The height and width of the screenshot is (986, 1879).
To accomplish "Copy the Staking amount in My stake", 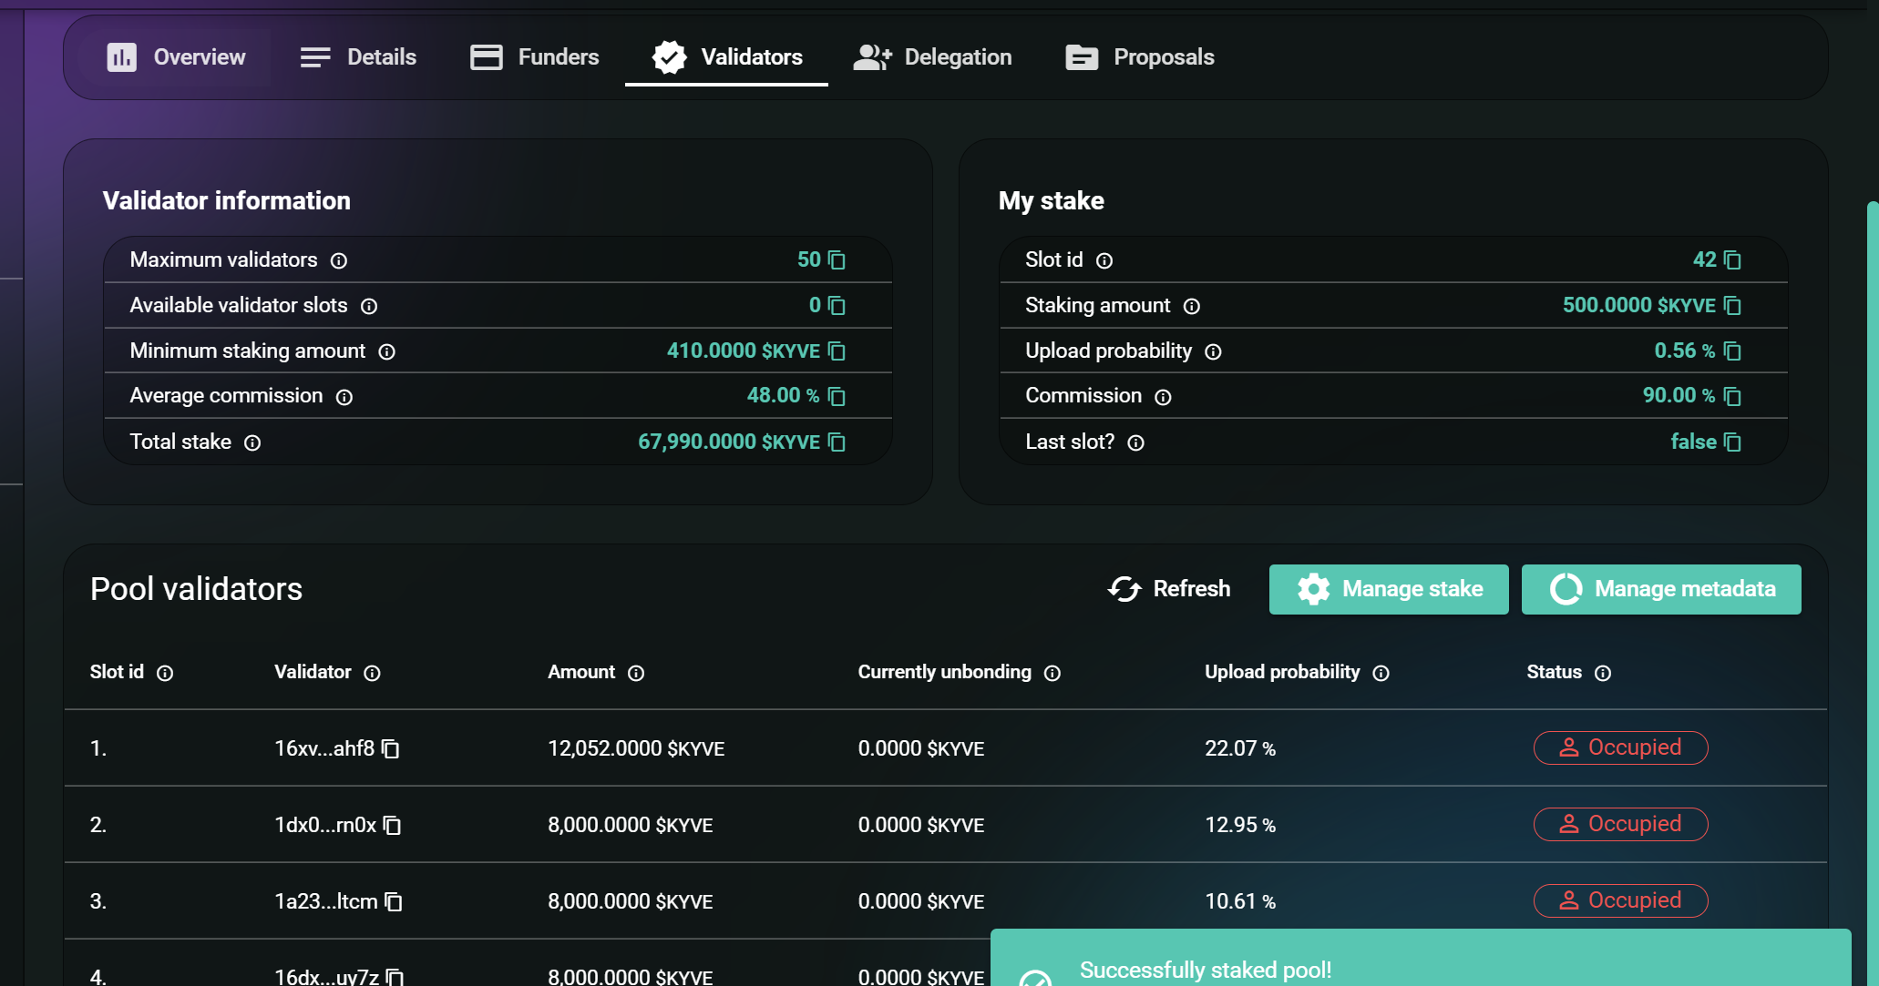I will coord(1732,306).
